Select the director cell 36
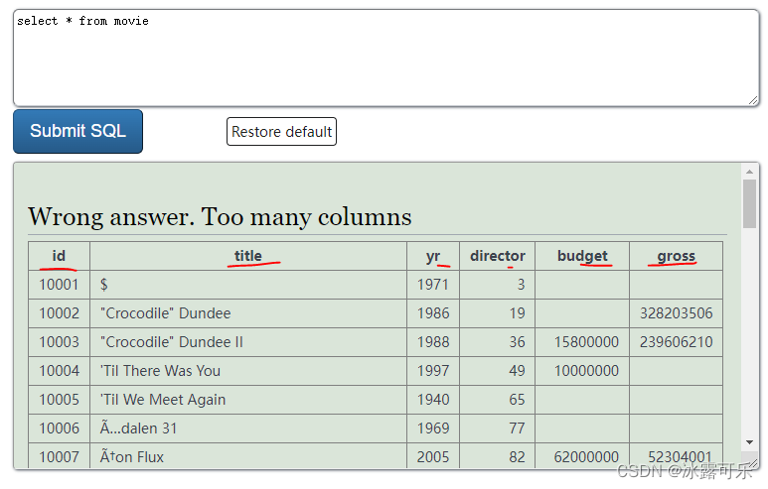 (x=497, y=342)
